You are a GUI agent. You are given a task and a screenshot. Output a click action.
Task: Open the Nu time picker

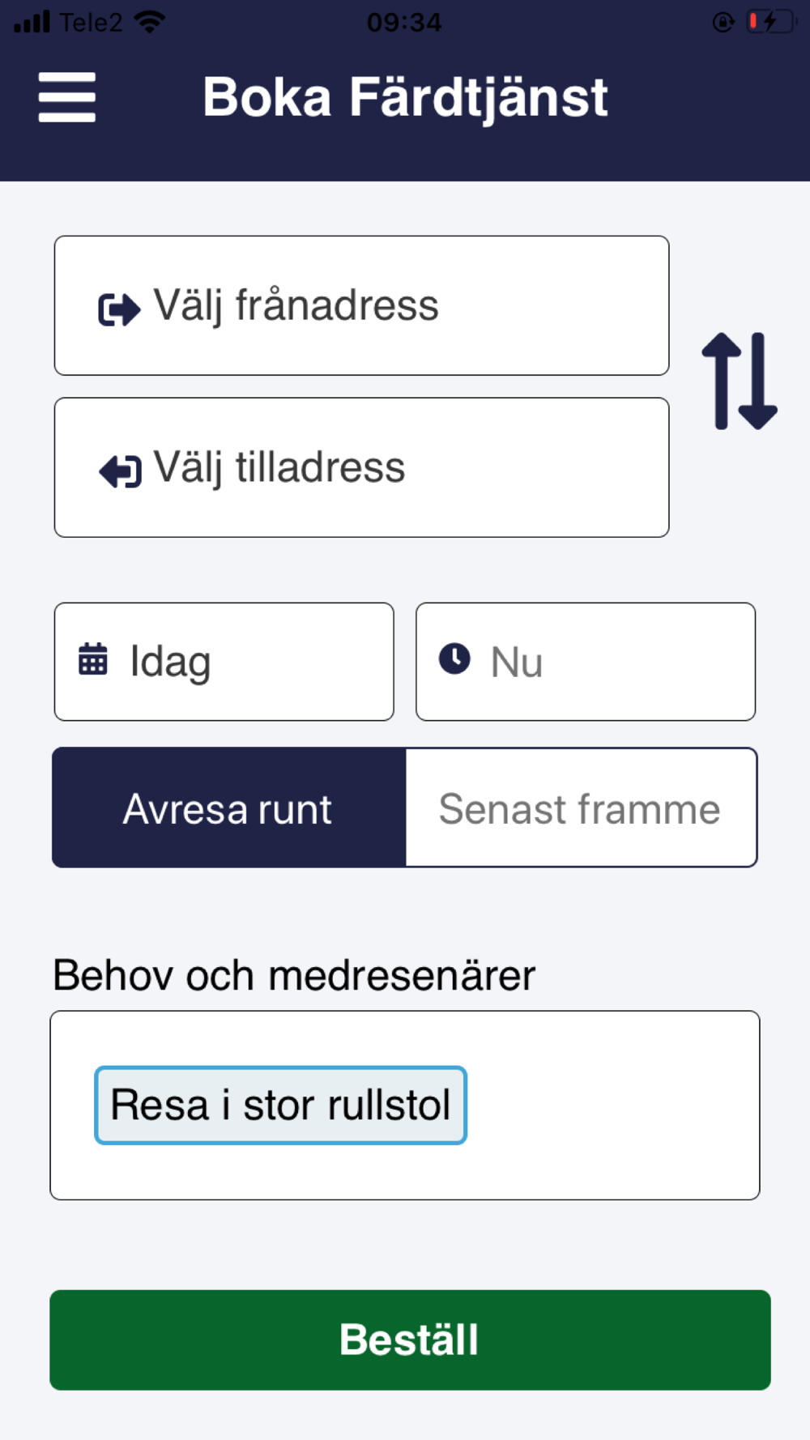coord(586,662)
